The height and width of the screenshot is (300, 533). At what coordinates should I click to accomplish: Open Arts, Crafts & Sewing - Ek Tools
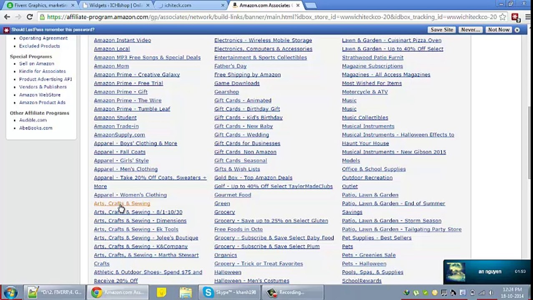click(x=136, y=229)
